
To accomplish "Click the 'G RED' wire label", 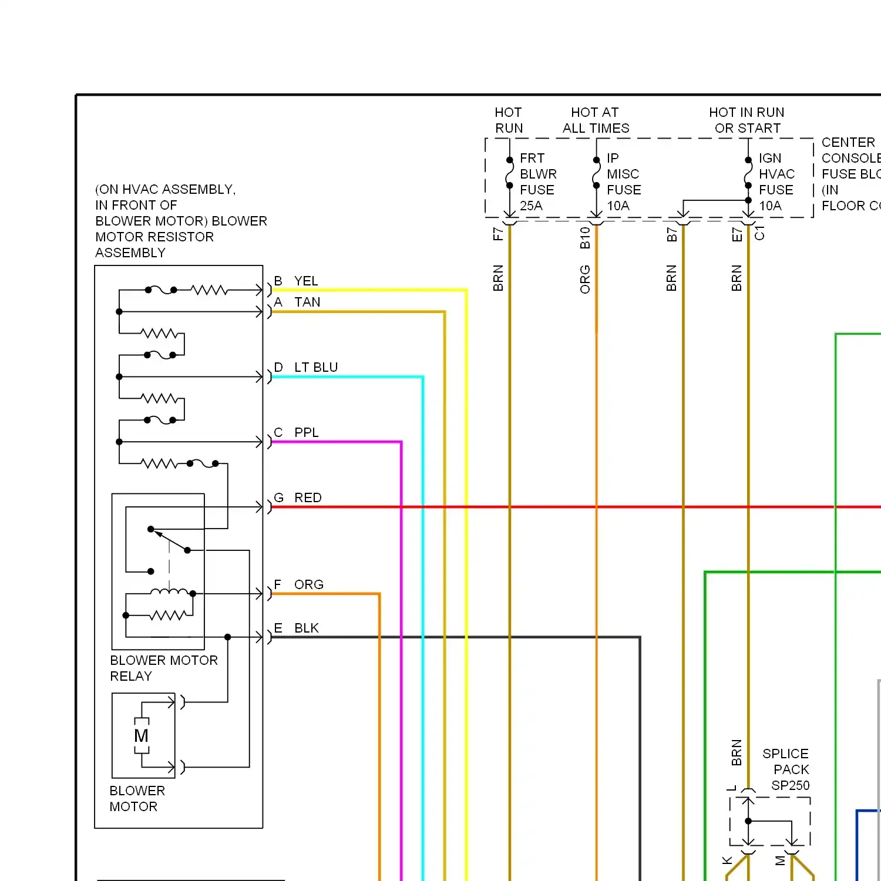I will 298,497.
